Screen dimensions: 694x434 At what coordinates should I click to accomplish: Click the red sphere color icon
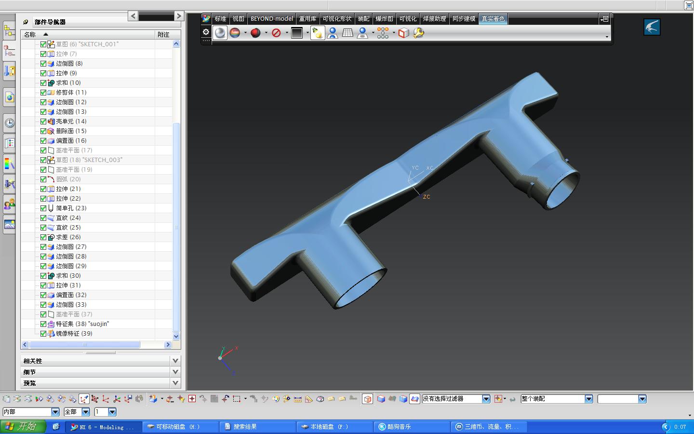[x=255, y=33]
